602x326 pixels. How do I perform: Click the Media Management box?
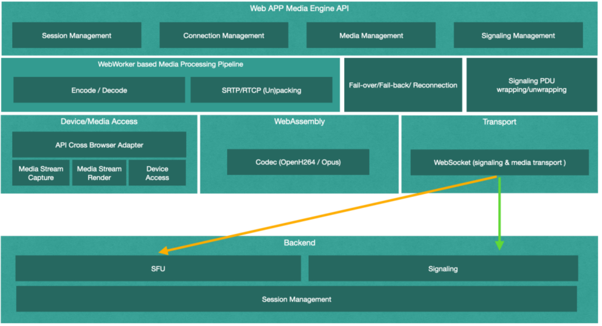click(371, 35)
